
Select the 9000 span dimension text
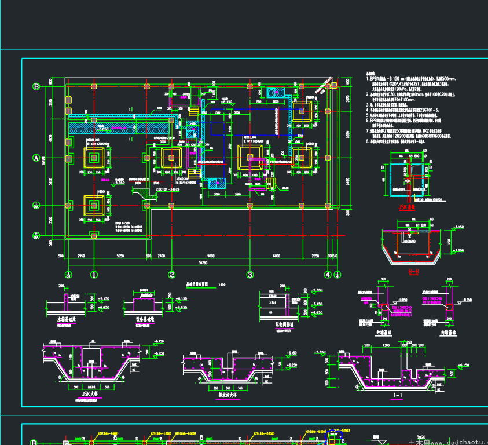pyautogui.click(x=211, y=256)
